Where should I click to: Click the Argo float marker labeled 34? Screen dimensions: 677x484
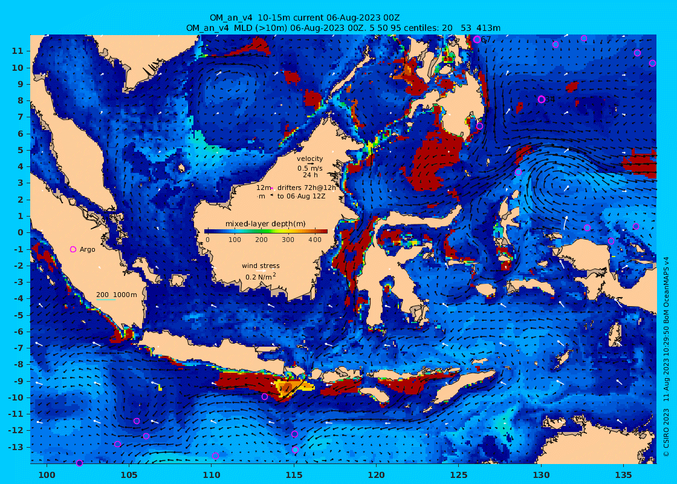tap(542, 99)
